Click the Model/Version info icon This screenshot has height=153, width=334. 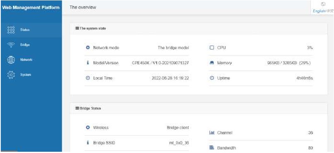(87, 63)
